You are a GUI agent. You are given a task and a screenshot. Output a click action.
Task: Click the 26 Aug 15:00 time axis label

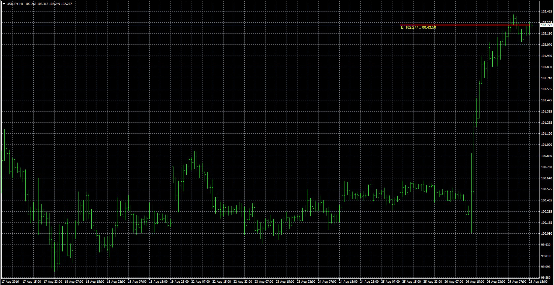point(475,282)
